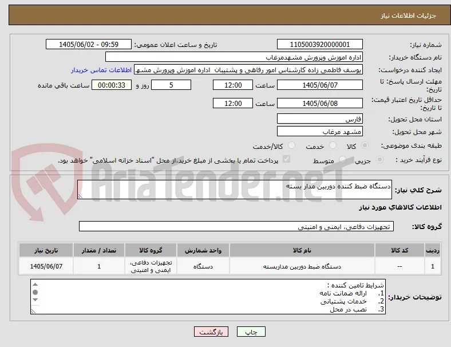The image size is (451, 347).
Task: Click the کد کالا column header
Action: 399,250
